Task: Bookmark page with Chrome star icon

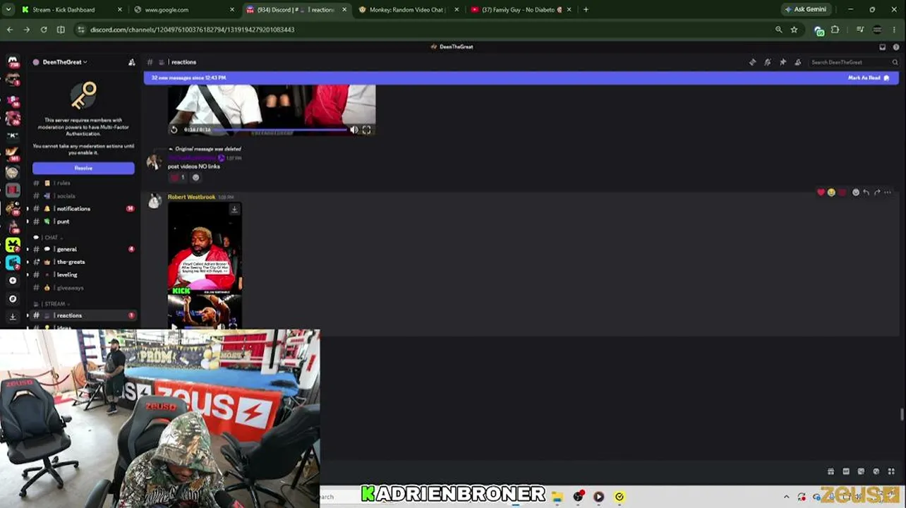Action: coord(794,30)
